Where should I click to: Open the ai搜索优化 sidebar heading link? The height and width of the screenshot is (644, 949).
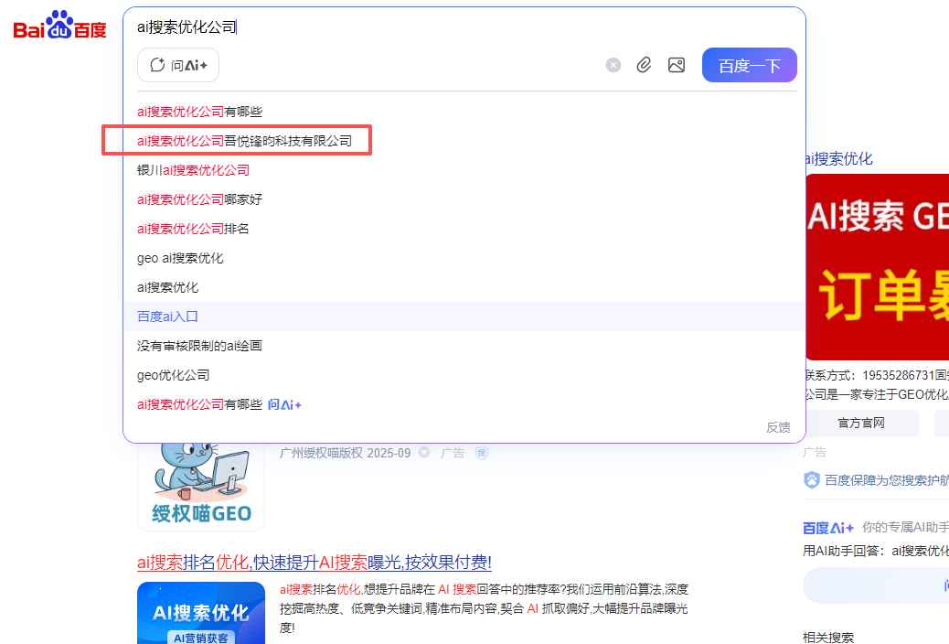pos(839,159)
